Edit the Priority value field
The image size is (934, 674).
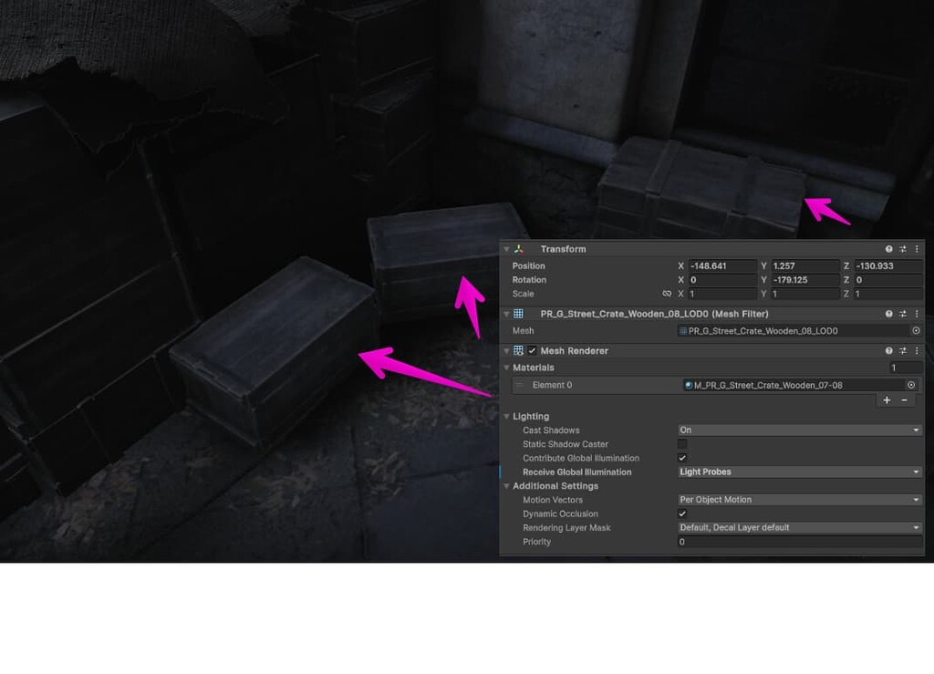coord(798,542)
